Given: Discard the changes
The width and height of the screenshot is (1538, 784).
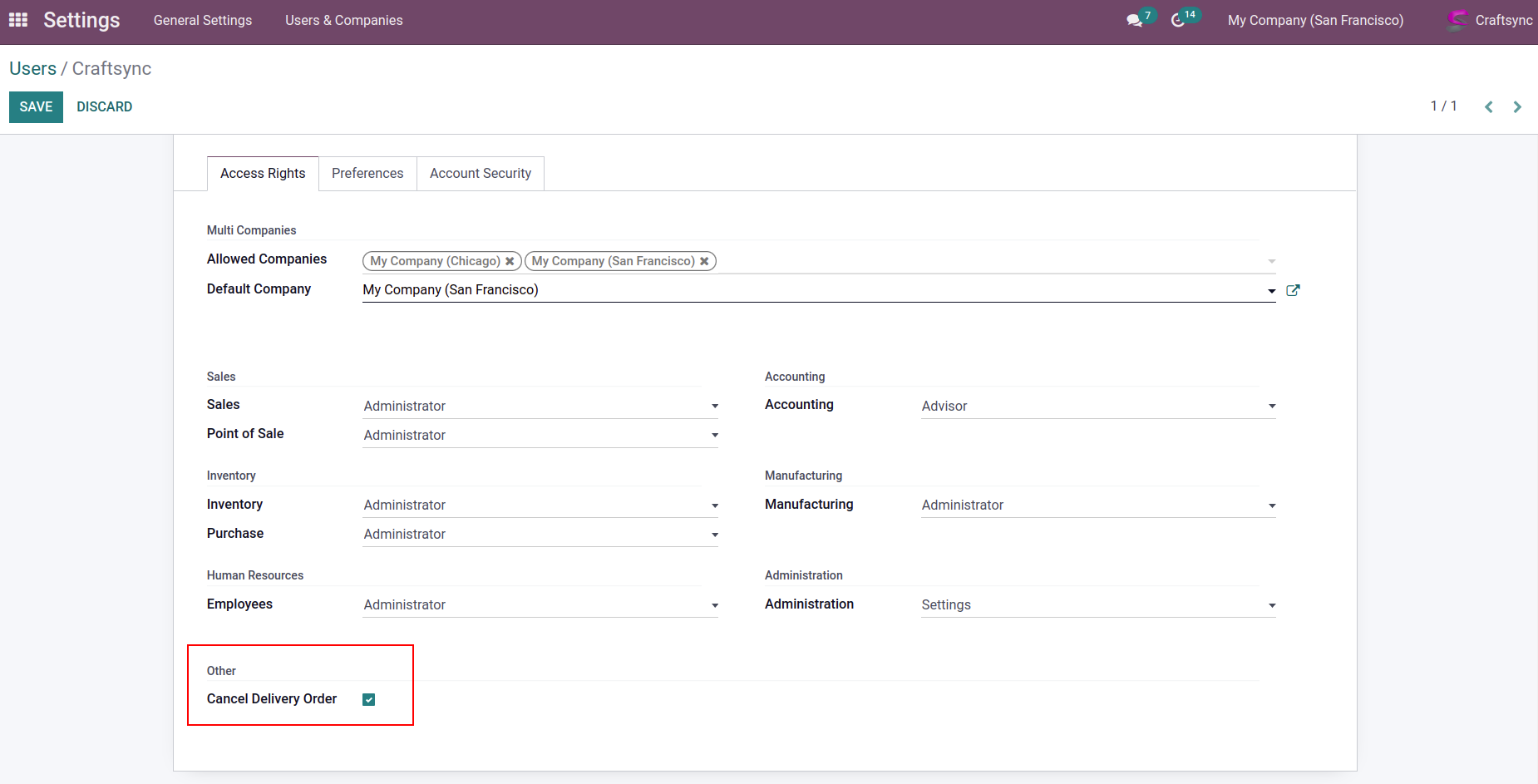Looking at the screenshot, I should [x=105, y=107].
